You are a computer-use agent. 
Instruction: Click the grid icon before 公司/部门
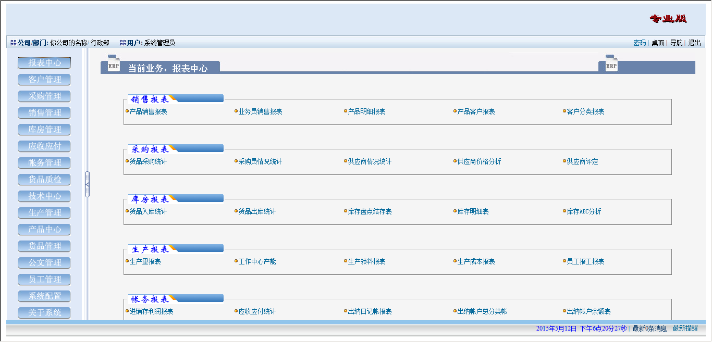coord(14,43)
